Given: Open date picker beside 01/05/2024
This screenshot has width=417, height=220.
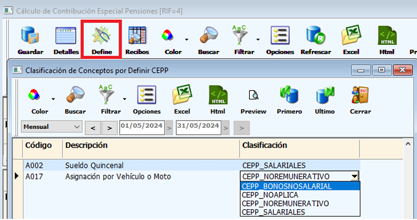Looking at the screenshot, I should [169, 128].
